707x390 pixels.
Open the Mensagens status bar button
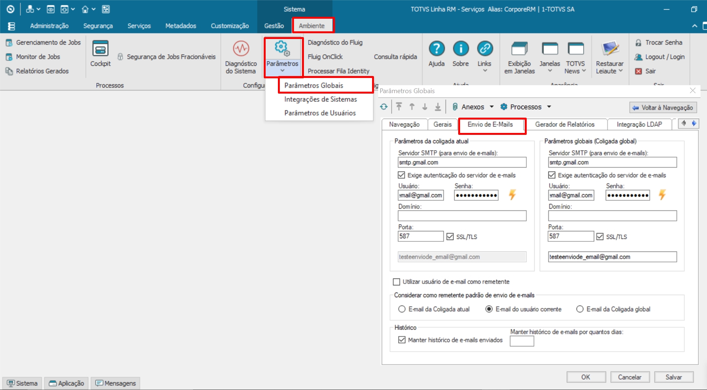tap(116, 383)
